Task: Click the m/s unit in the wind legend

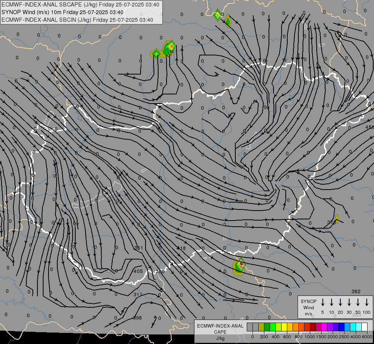Action: [x=308, y=314]
